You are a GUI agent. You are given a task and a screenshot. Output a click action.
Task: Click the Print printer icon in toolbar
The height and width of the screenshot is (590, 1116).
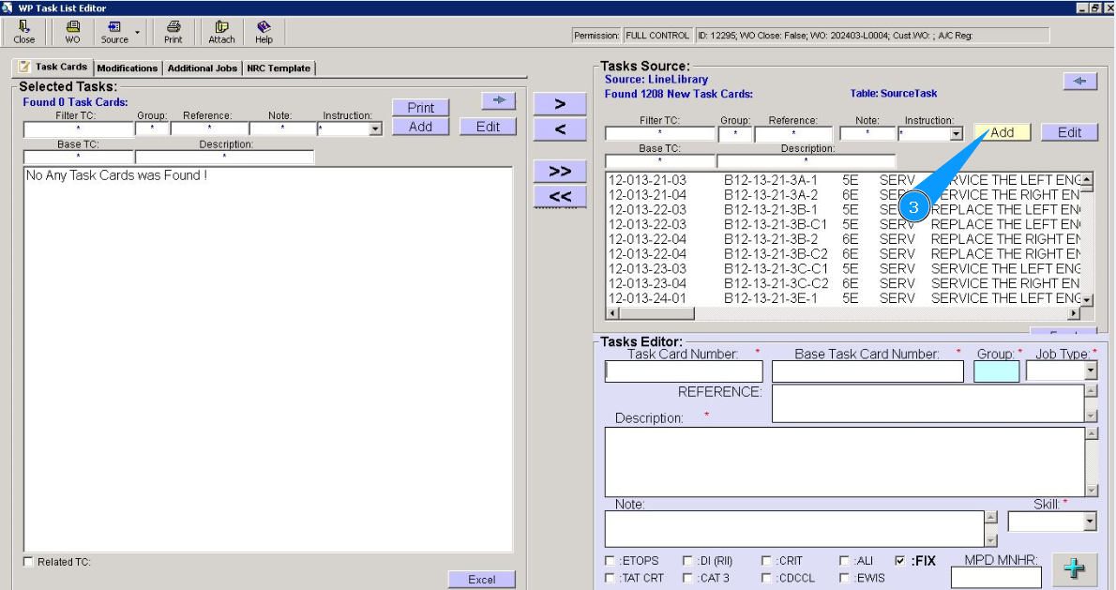pyautogui.click(x=173, y=32)
